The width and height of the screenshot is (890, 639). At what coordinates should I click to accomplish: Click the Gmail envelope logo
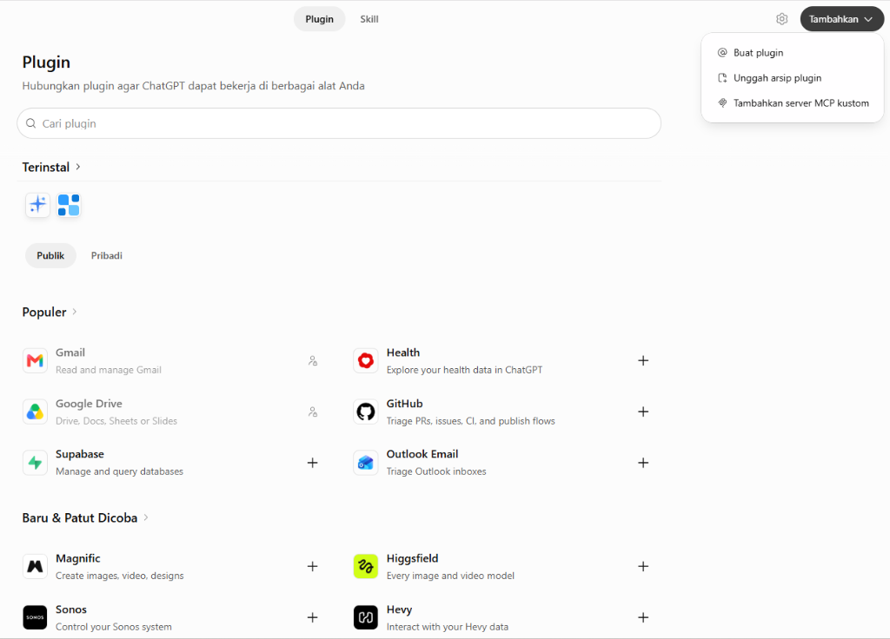(x=35, y=360)
